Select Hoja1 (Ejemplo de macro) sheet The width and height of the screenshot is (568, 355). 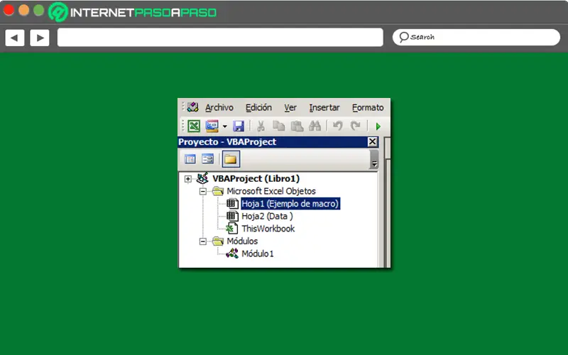click(x=290, y=204)
